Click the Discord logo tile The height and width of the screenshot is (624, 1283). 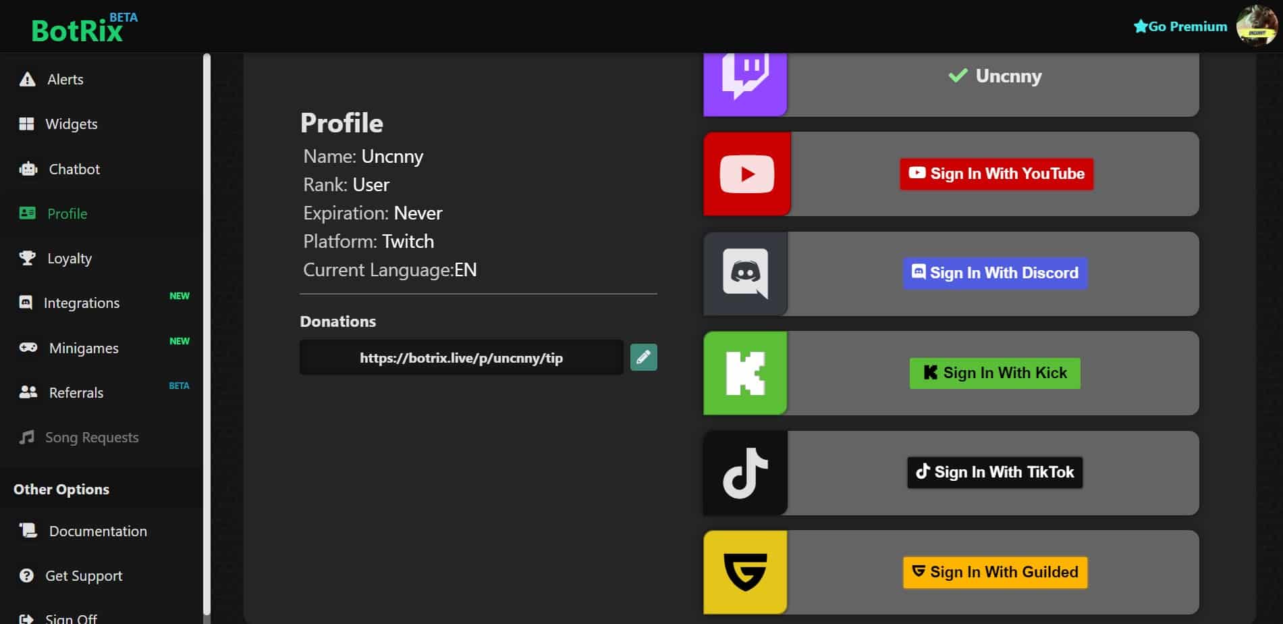pyautogui.click(x=745, y=274)
